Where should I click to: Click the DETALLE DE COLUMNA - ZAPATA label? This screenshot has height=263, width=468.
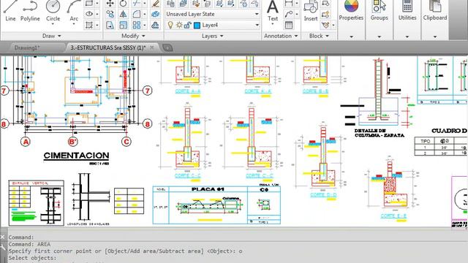(380, 133)
